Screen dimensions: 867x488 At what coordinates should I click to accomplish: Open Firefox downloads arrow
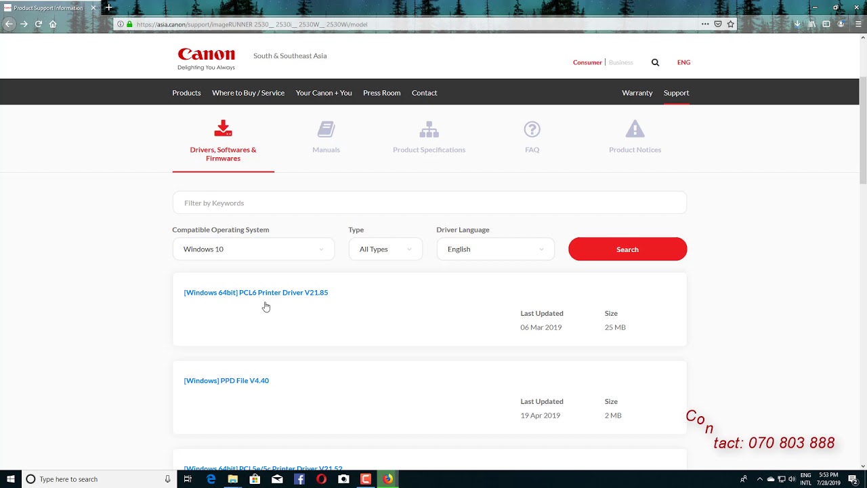pyautogui.click(x=797, y=24)
